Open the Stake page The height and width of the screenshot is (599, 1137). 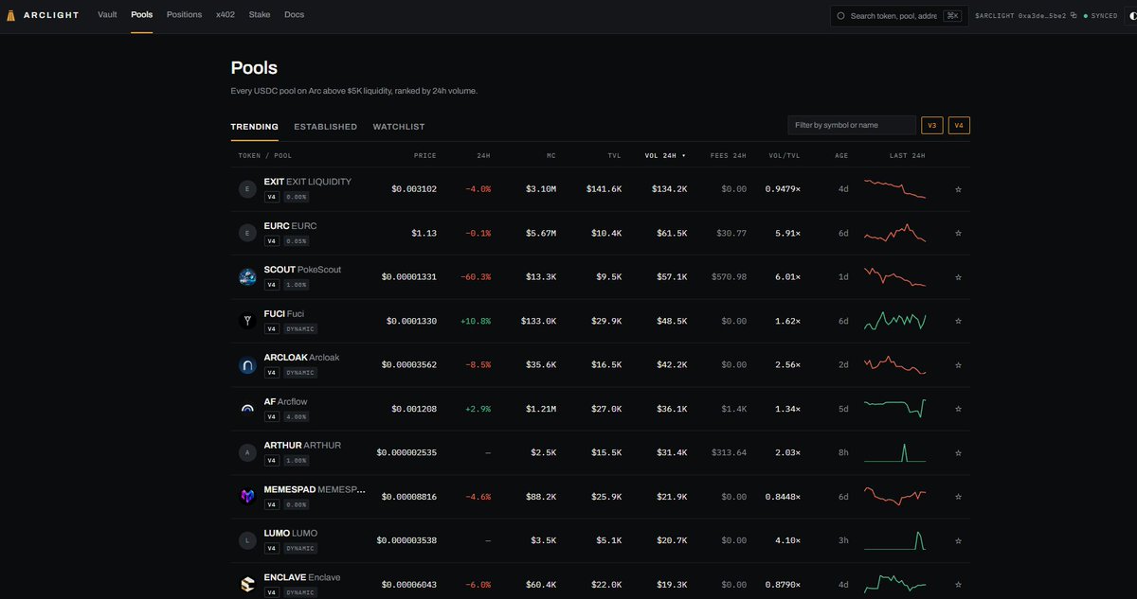coord(260,15)
